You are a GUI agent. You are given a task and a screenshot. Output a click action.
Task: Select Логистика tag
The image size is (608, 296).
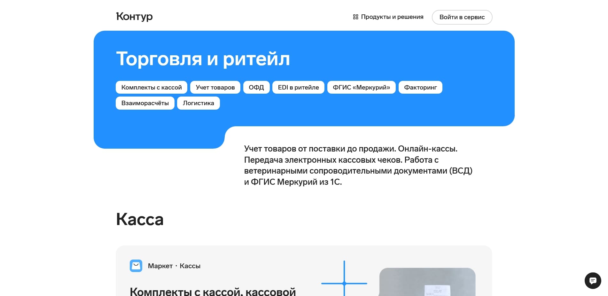tap(199, 103)
